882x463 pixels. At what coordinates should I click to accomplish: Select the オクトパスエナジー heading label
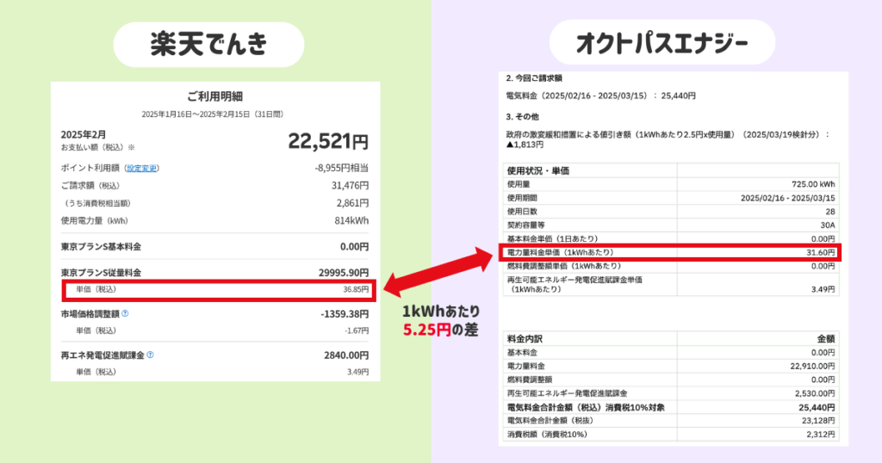pos(662,43)
